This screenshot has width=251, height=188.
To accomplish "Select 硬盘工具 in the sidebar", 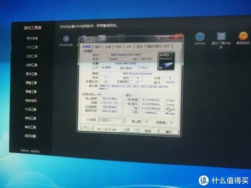I will pyautogui.click(x=31, y=83).
